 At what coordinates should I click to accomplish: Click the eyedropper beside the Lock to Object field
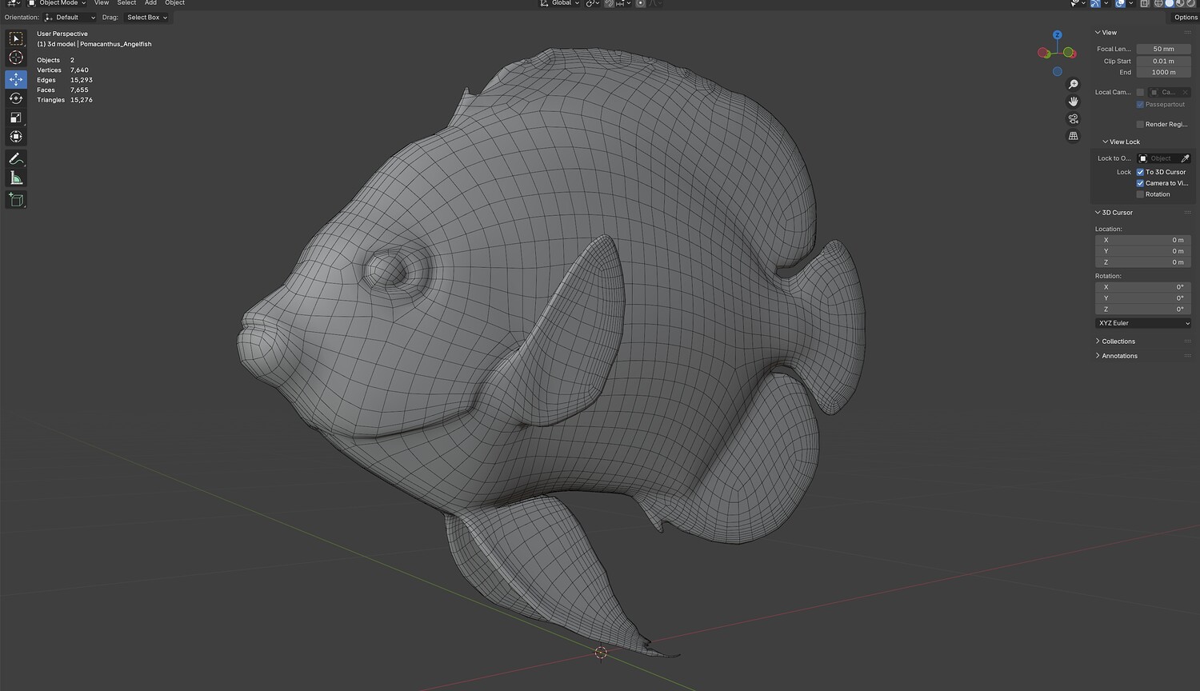pos(1186,158)
